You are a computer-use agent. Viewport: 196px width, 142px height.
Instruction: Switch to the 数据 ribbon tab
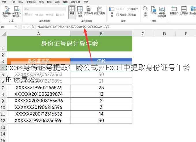point(49,2)
